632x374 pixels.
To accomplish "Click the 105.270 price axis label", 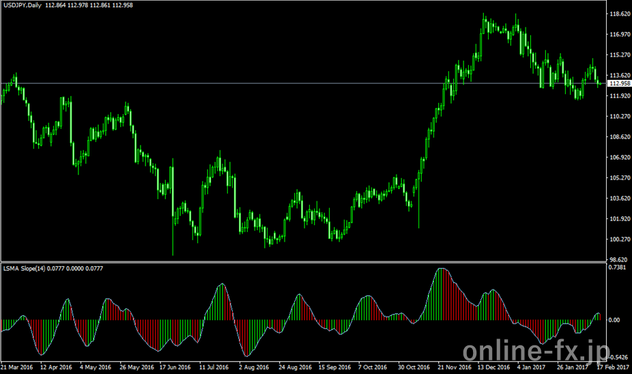I will pyautogui.click(x=620, y=178).
